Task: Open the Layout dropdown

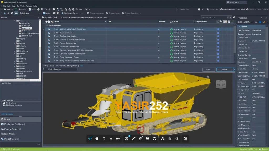Action: coord(47,13)
